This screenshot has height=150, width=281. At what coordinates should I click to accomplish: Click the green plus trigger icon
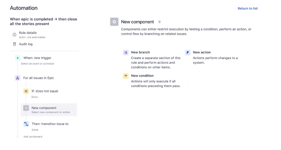click(18, 58)
